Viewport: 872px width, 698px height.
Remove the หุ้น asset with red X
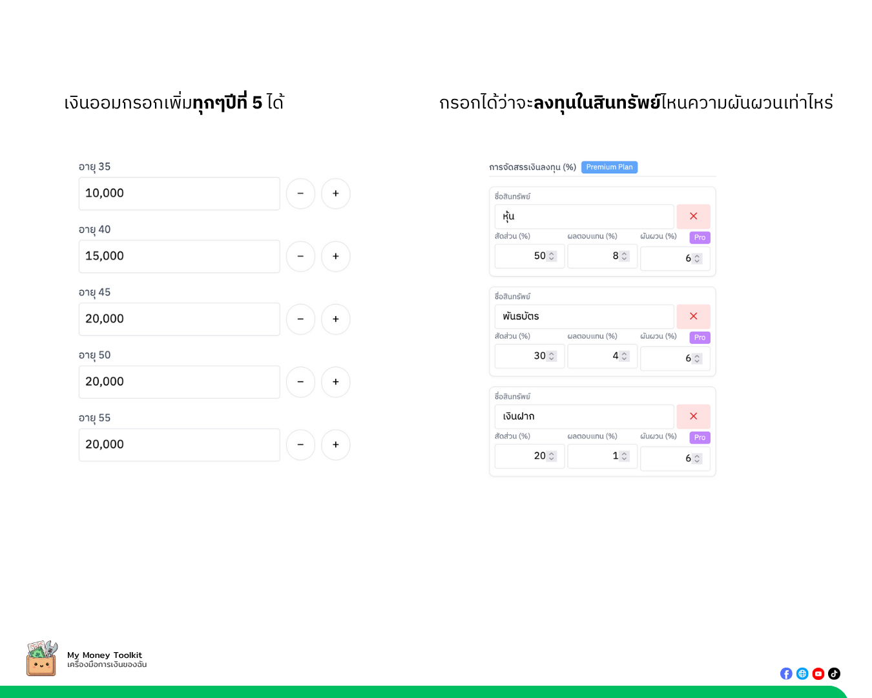[x=693, y=217]
